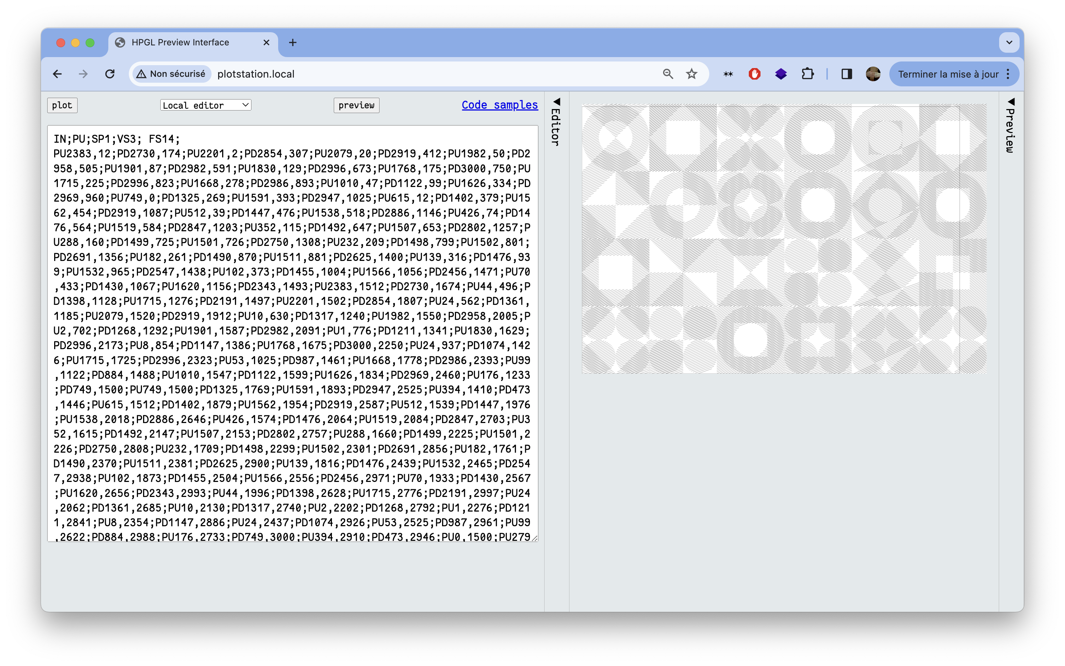The height and width of the screenshot is (666, 1065).
Task: Click the 'Non sécurisé' site security chip
Action: [171, 74]
